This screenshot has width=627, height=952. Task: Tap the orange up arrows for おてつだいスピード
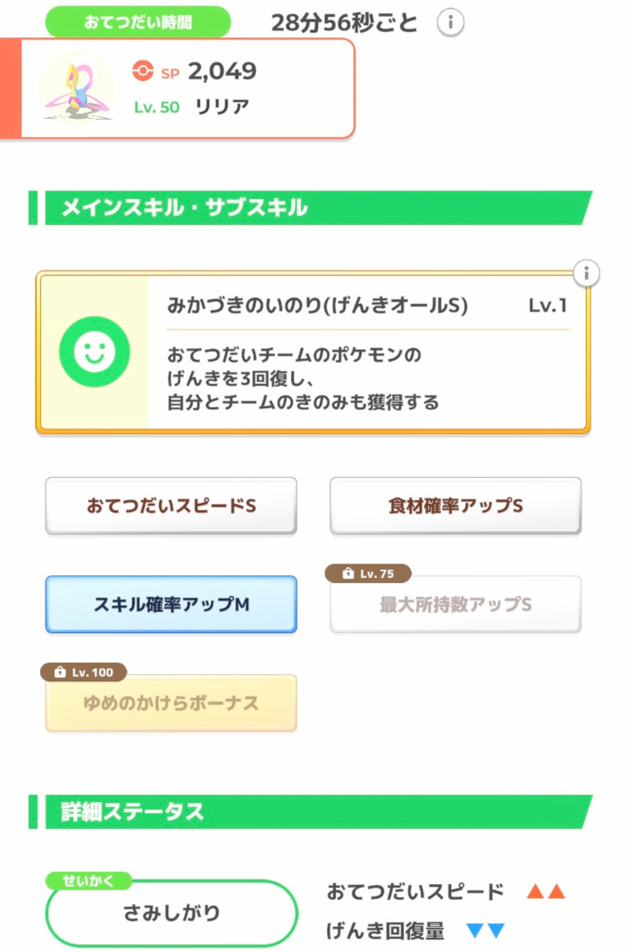(x=546, y=892)
